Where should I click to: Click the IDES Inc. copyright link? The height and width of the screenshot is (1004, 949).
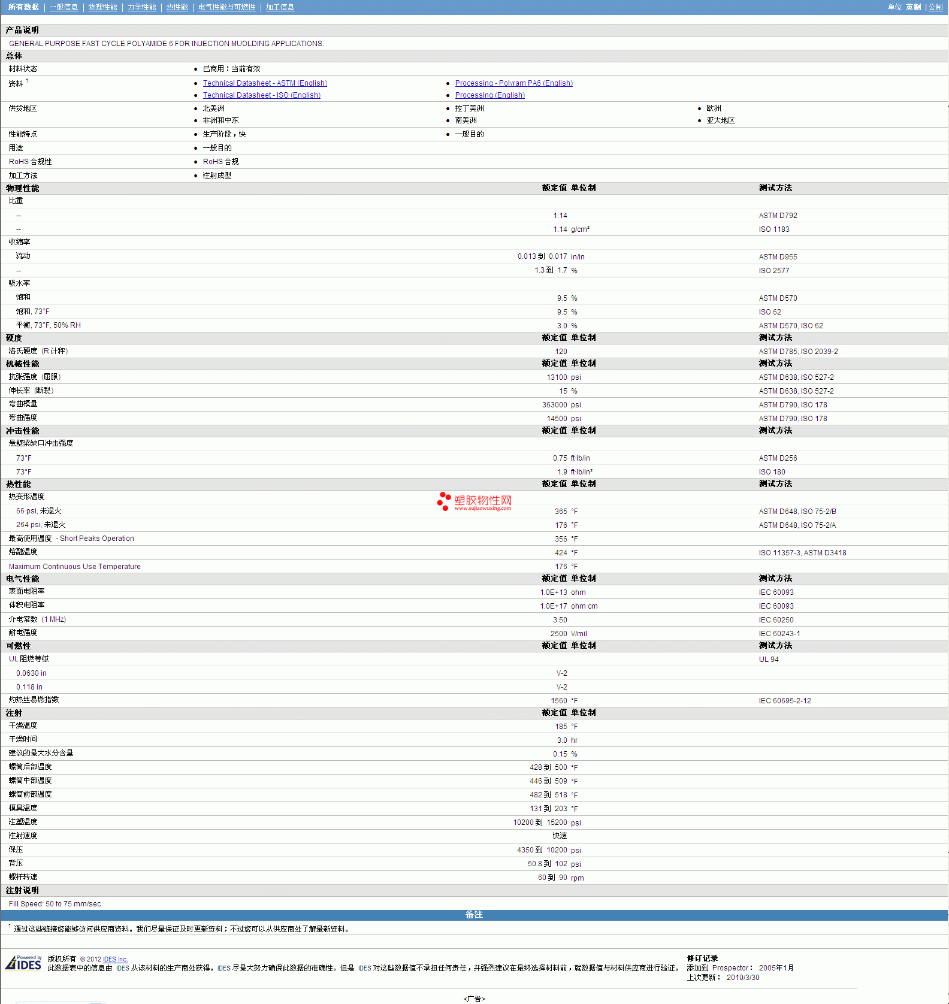(x=115, y=959)
